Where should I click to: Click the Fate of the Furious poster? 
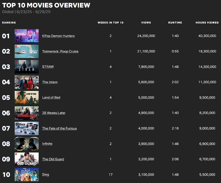[27, 128]
